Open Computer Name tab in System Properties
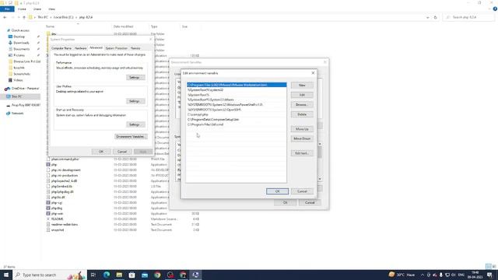This screenshot has width=498, height=280. click(61, 48)
